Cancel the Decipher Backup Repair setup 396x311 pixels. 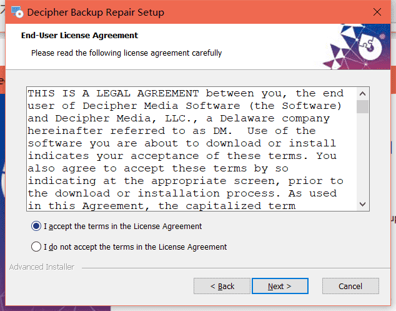(x=350, y=286)
